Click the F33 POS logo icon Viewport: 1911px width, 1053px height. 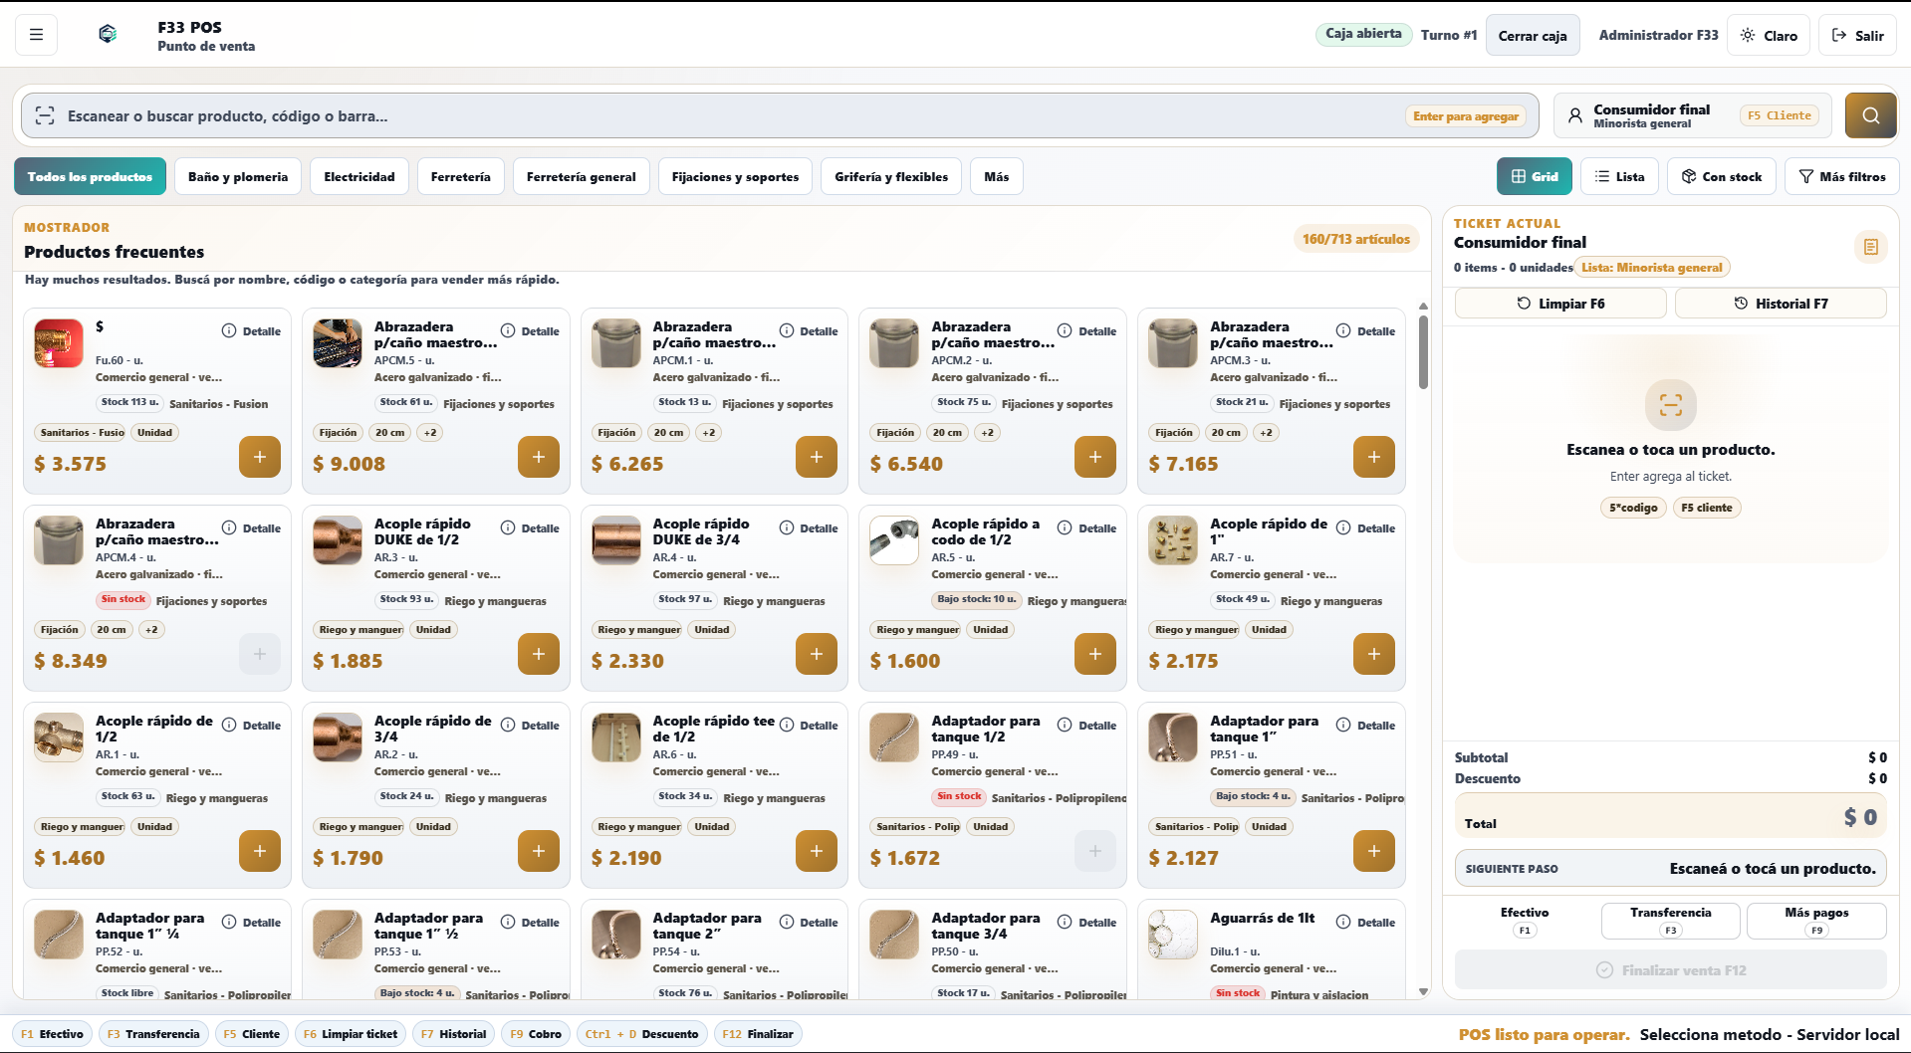(108, 35)
